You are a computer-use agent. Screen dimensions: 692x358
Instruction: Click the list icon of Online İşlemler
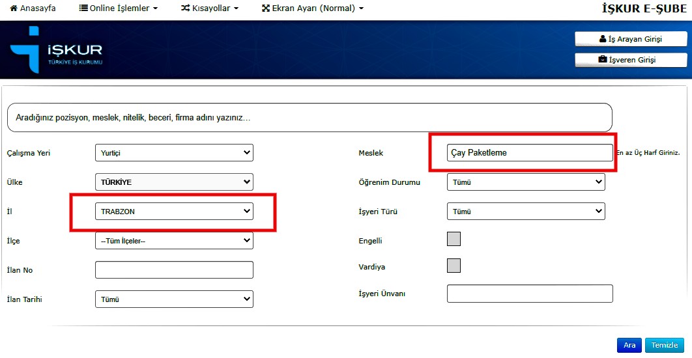[x=83, y=8]
